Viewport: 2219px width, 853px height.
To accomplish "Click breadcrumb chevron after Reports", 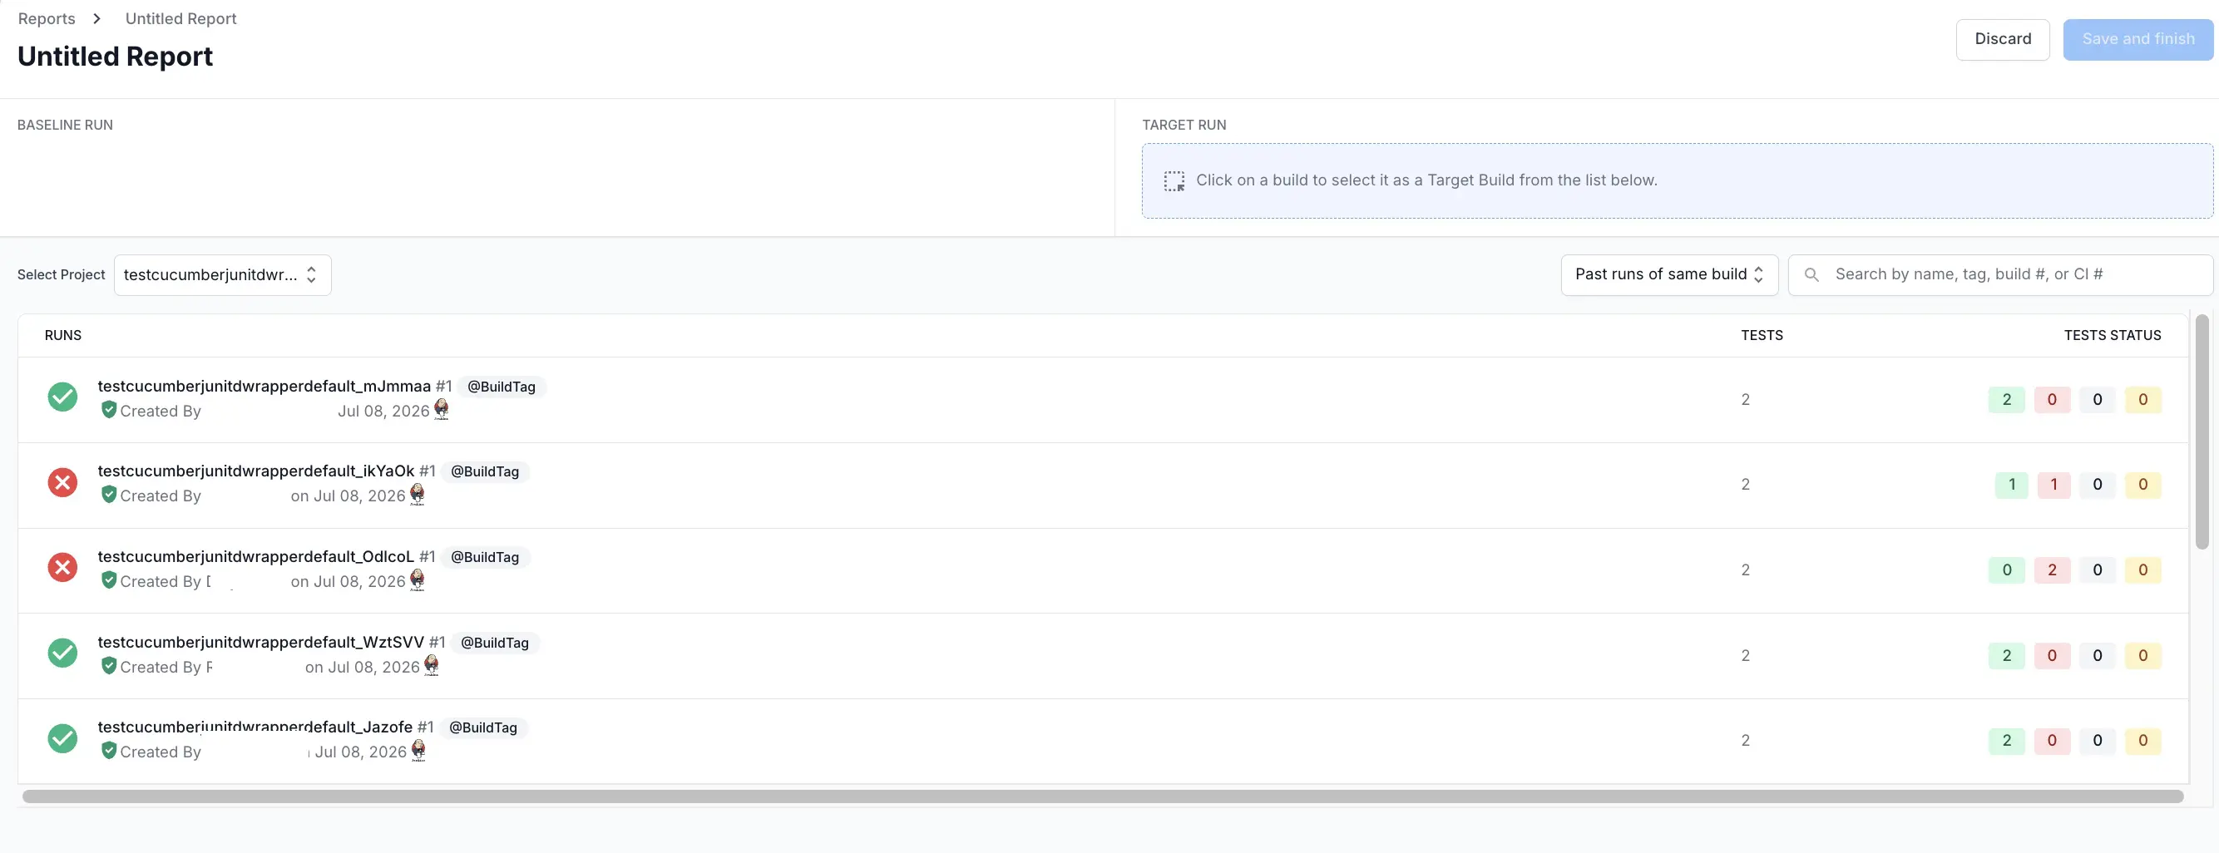I will pos(96,19).
